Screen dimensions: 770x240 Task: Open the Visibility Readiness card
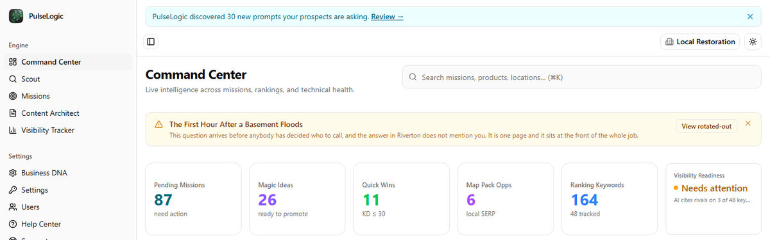pos(714,198)
